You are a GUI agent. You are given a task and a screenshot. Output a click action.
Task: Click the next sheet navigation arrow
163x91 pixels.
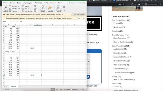pyautogui.click(x=7, y=87)
